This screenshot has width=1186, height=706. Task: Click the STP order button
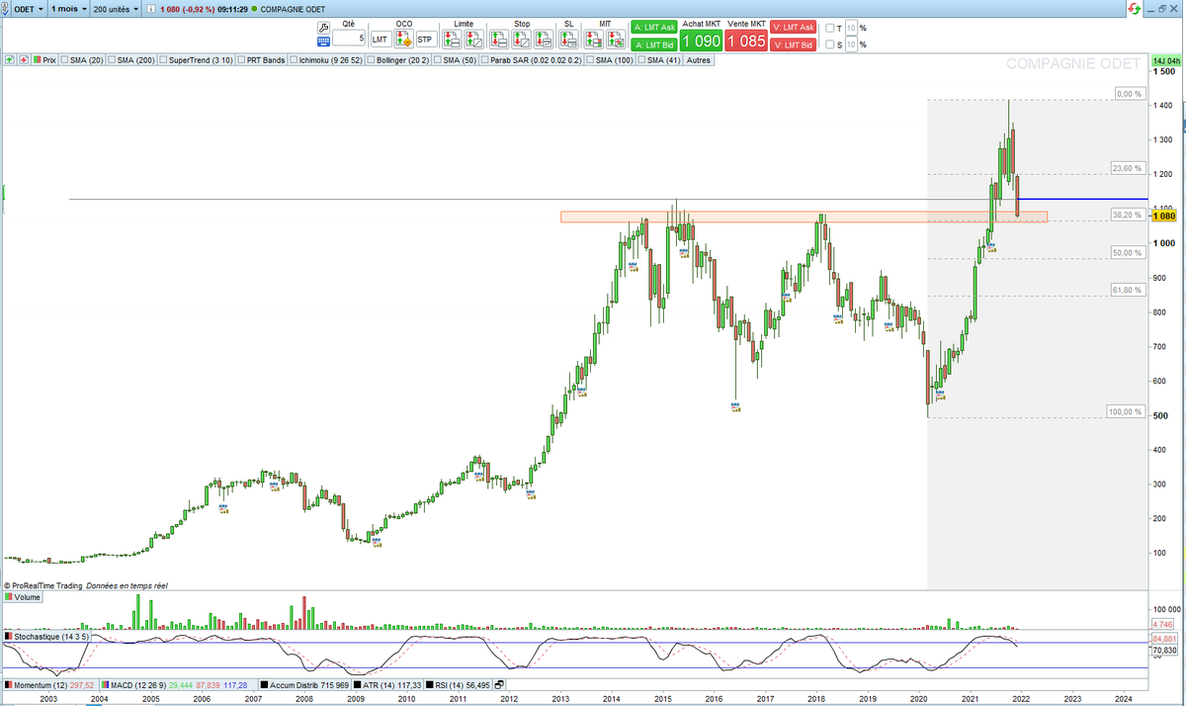tap(425, 40)
